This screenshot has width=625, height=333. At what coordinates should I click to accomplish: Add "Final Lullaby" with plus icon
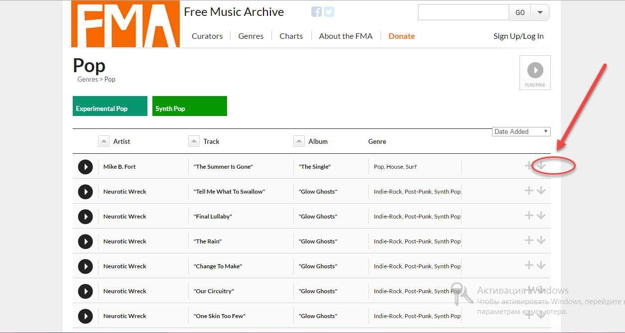[529, 216]
